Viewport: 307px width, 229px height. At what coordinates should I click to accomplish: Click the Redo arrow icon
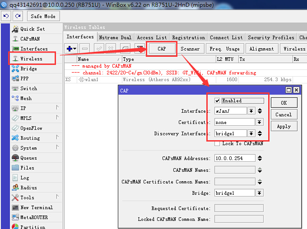[x=18, y=16]
